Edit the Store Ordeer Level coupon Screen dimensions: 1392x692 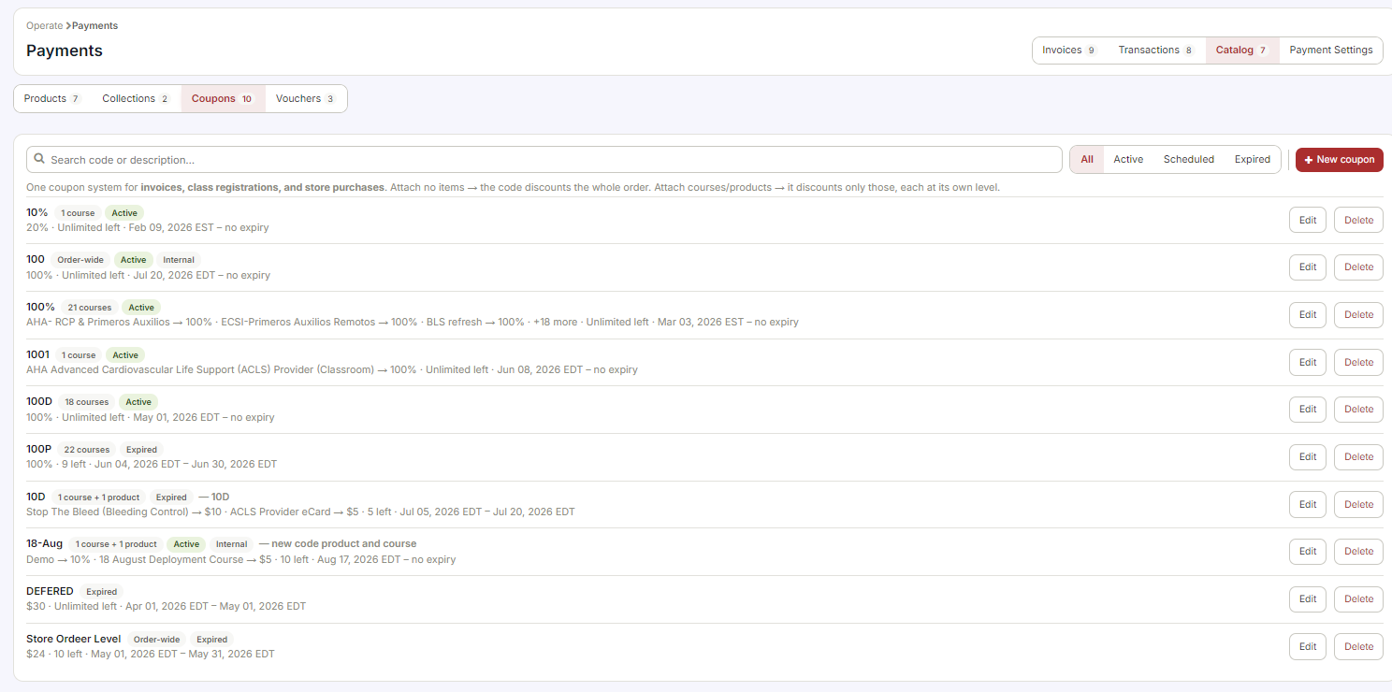click(x=1308, y=647)
